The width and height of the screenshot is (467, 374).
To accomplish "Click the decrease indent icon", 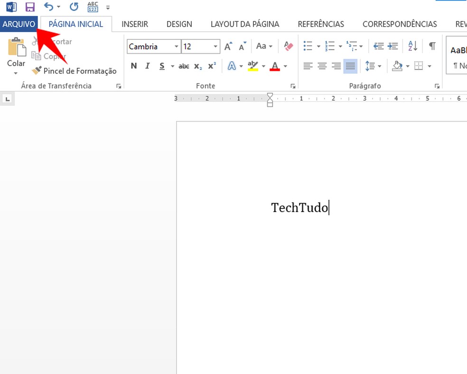I will tap(378, 46).
